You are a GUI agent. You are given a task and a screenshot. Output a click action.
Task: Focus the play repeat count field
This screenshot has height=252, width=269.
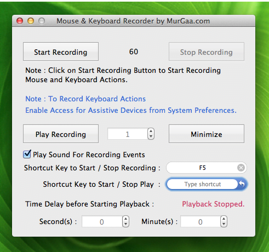click(128, 134)
